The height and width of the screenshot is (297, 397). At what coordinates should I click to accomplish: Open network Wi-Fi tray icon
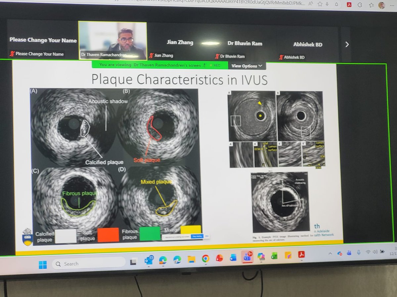pos(368,252)
